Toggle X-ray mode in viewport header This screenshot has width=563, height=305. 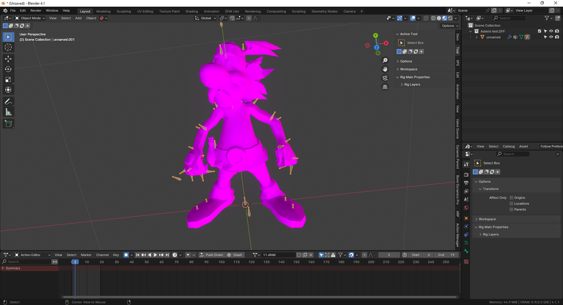(426, 18)
